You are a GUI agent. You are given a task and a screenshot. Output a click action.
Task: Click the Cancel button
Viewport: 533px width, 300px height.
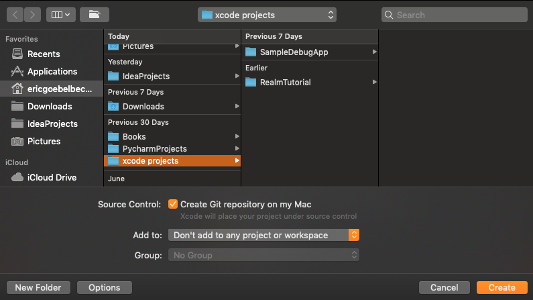point(445,287)
